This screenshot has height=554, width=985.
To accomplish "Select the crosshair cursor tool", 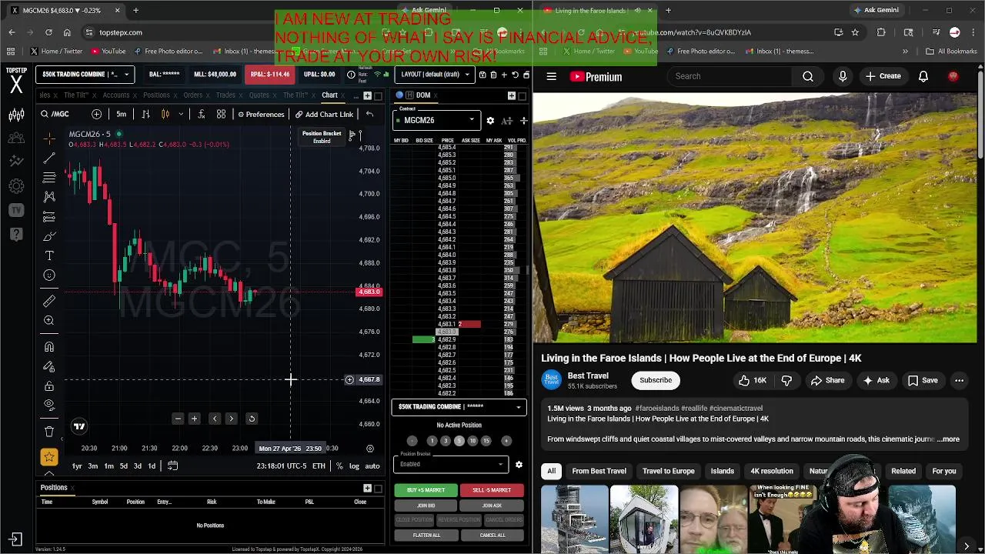I will tap(49, 138).
